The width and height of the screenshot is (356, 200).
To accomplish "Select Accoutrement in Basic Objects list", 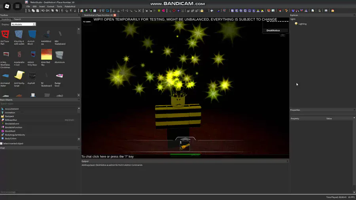I will coord(12,109).
